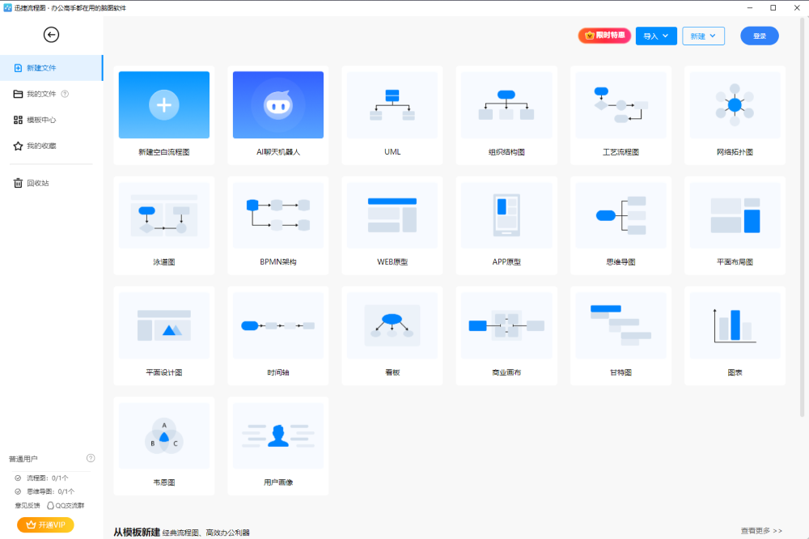Select the 组织结构图 template icon
The width and height of the screenshot is (809, 539).
[x=506, y=105]
